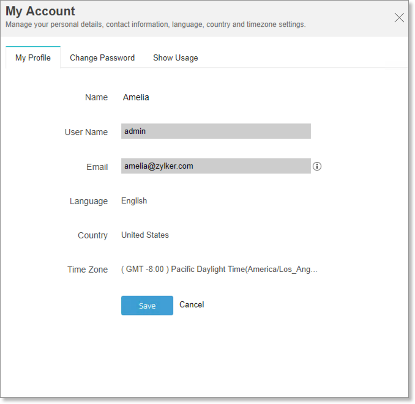Click the Time Zone label
The image size is (415, 404).
tap(87, 270)
